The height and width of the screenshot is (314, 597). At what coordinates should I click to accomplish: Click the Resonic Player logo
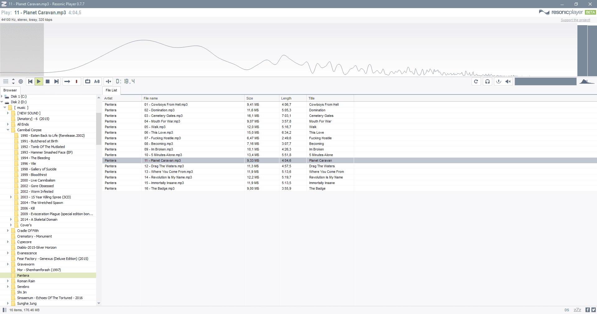point(561,12)
